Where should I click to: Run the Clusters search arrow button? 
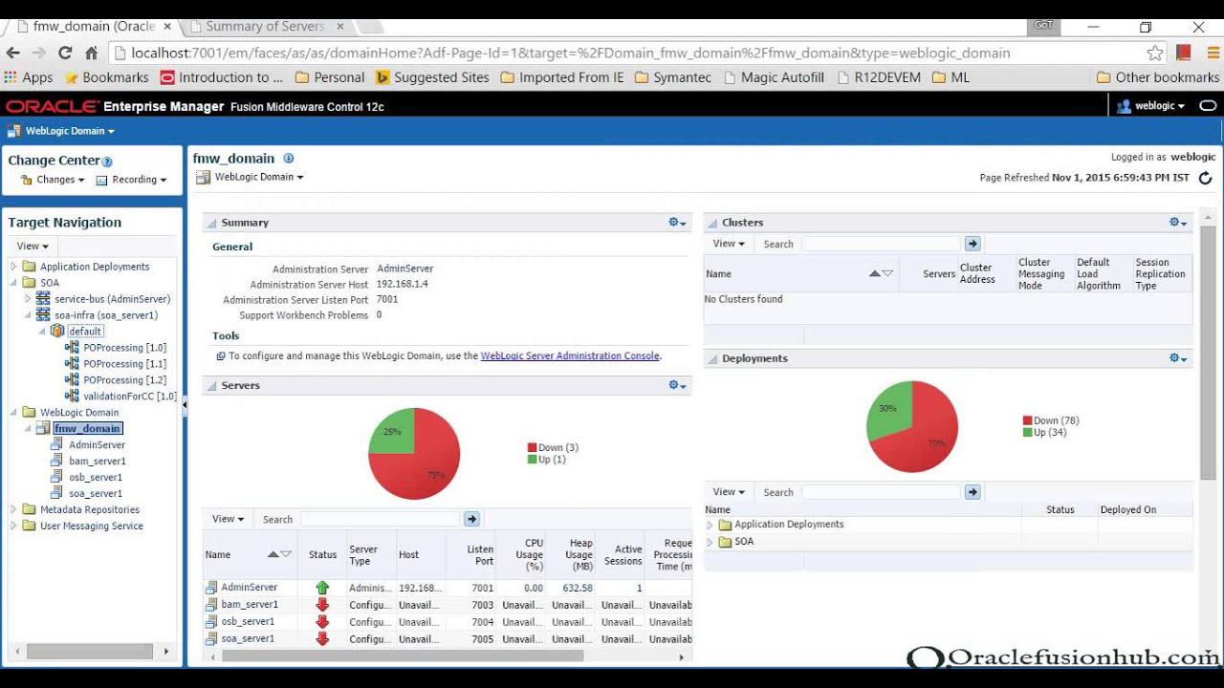click(973, 244)
